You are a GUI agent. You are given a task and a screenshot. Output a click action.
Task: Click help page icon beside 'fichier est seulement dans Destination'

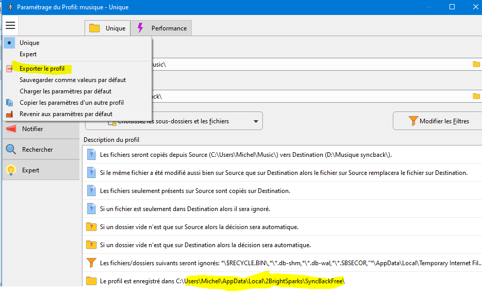pos(91,208)
